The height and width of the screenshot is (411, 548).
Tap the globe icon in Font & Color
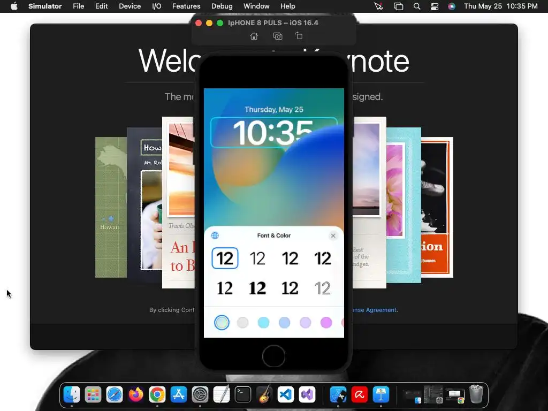215,235
